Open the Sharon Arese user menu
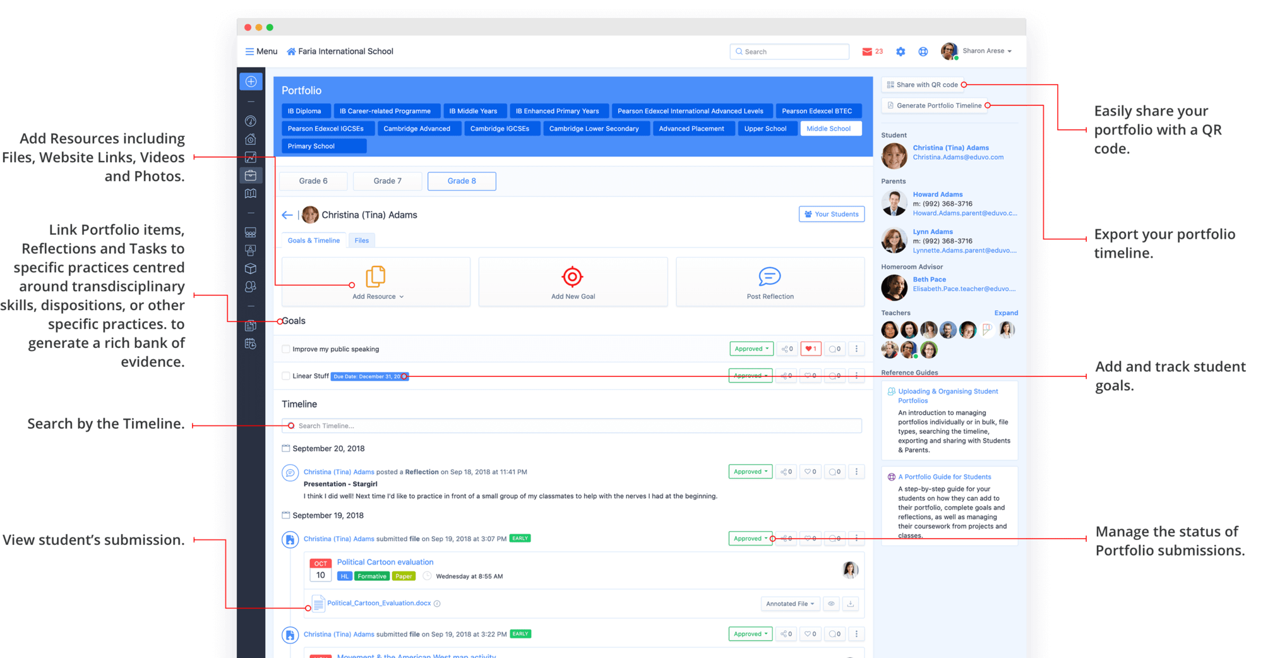This screenshot has width=1263, height=658. click(x=976, y=51)
